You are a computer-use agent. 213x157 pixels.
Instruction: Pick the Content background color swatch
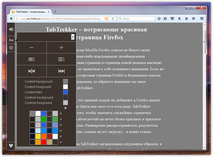click(x=66, y=81)
